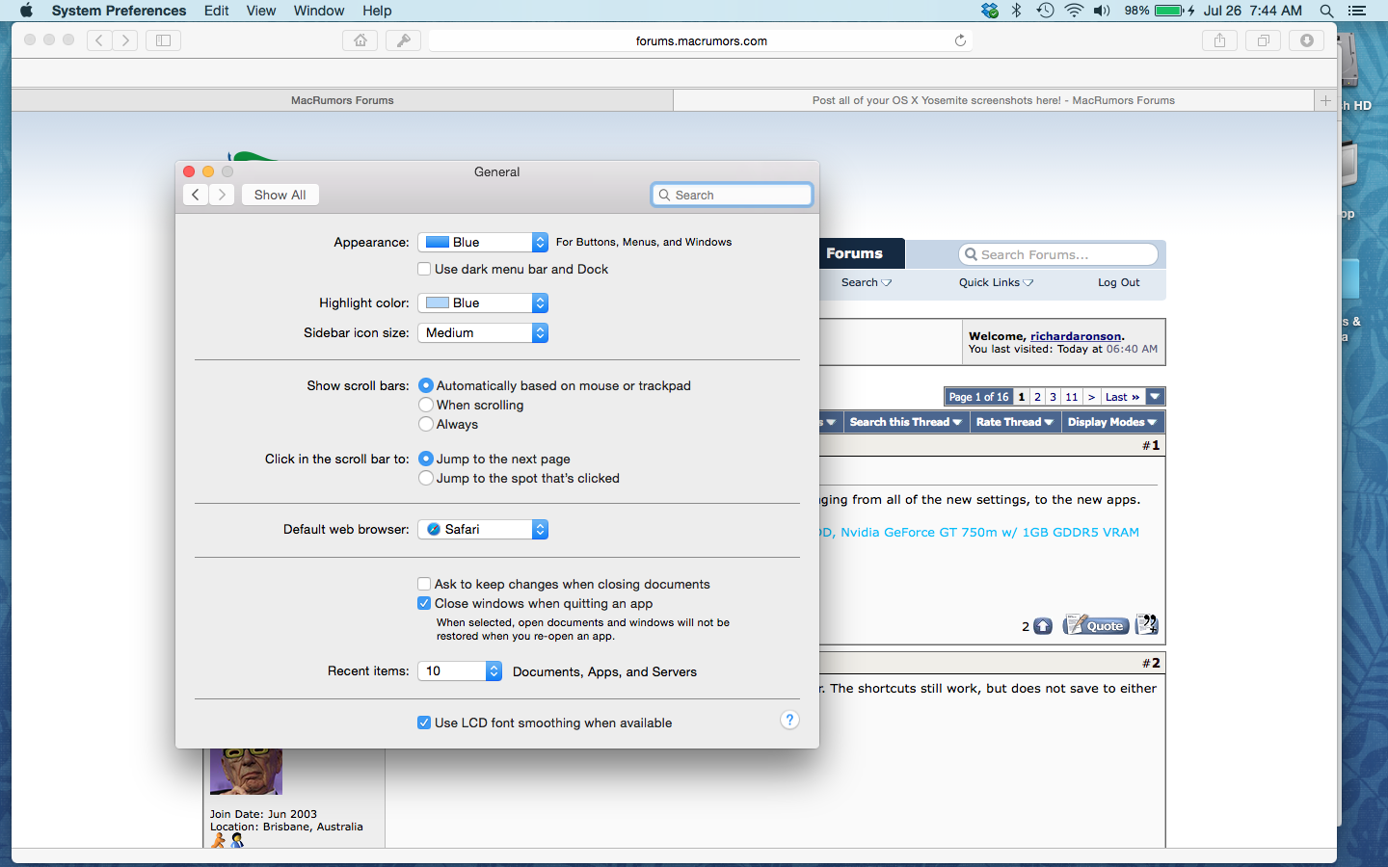1388x867 pixels.
Task: Enable Use dark menu bar and Dock
Action: point(424,269)
